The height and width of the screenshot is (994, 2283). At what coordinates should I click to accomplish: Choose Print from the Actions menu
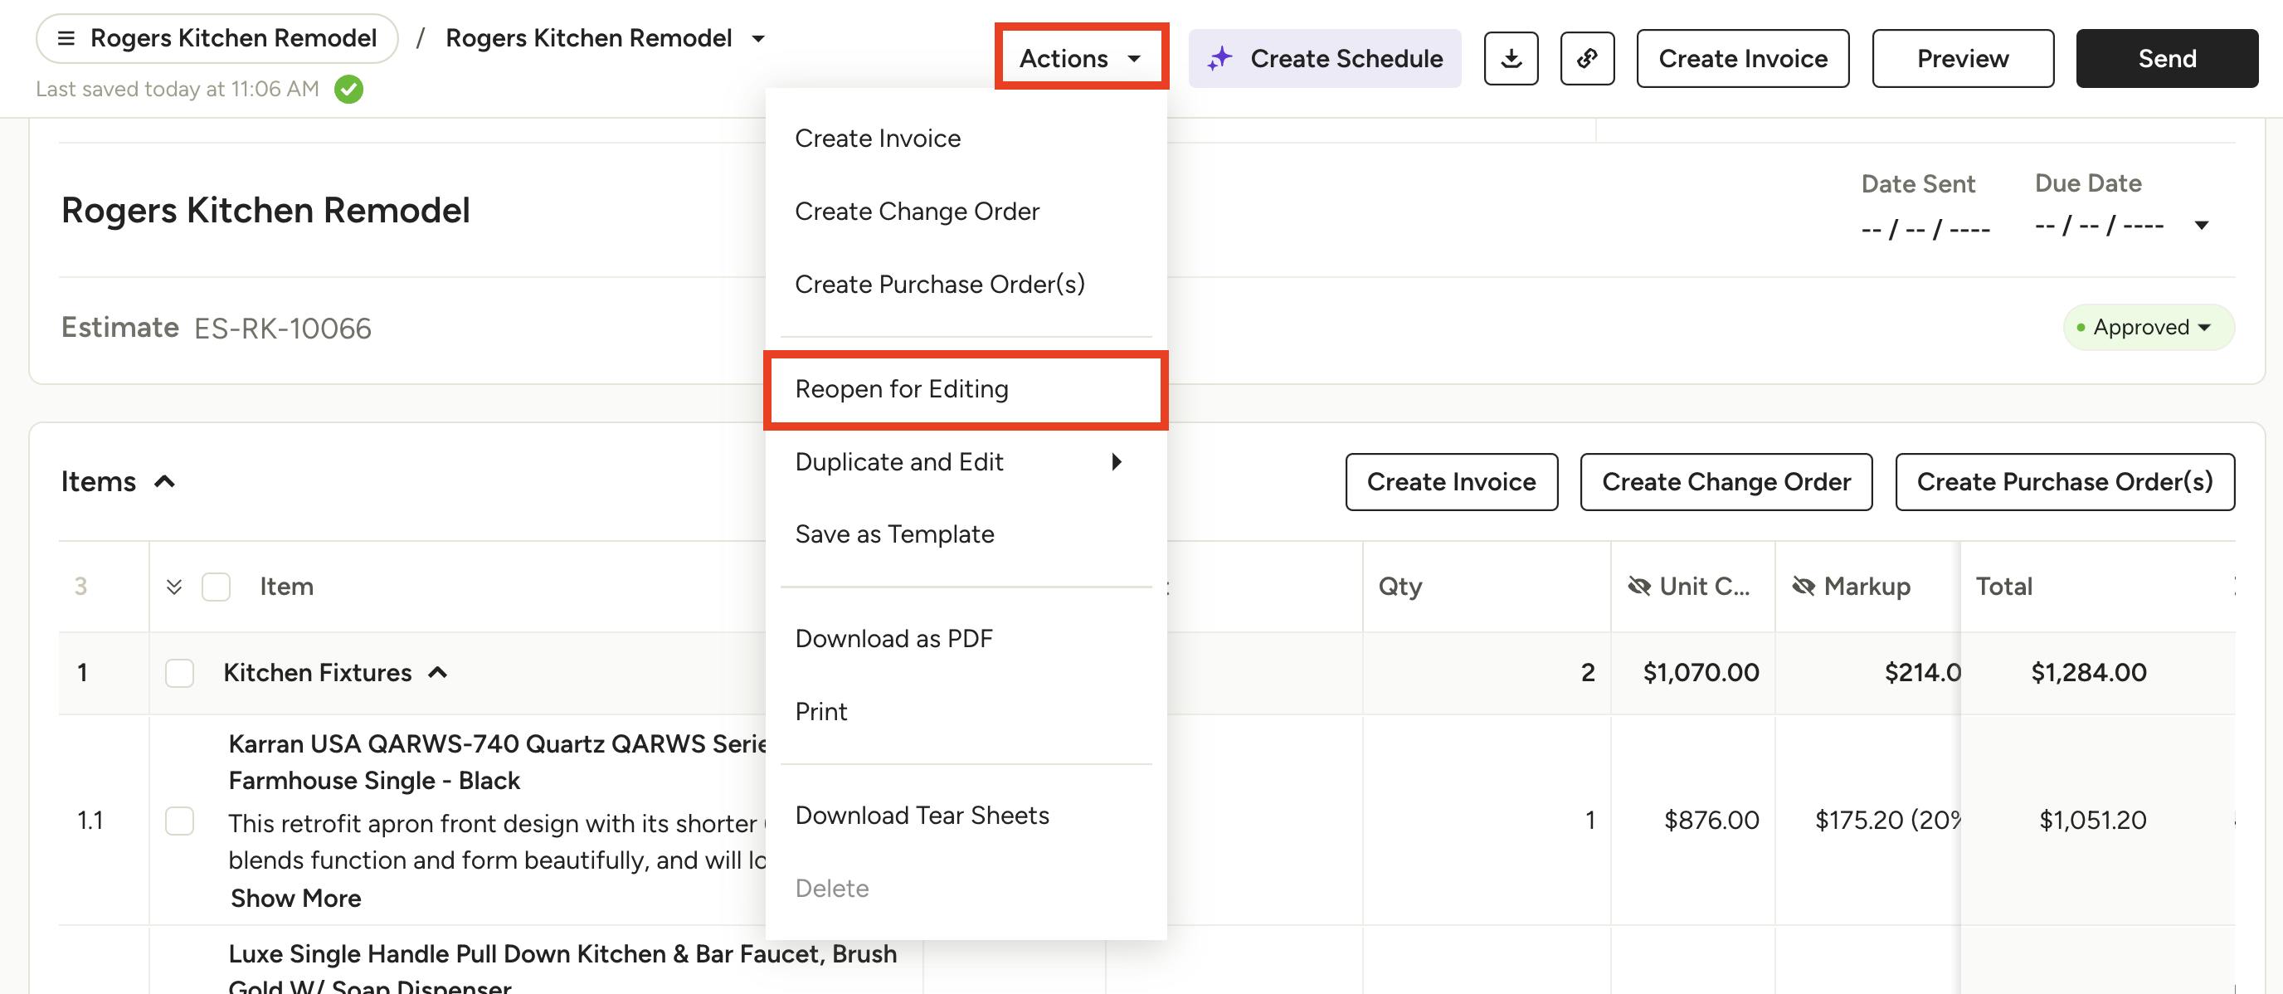pos(966,711)
